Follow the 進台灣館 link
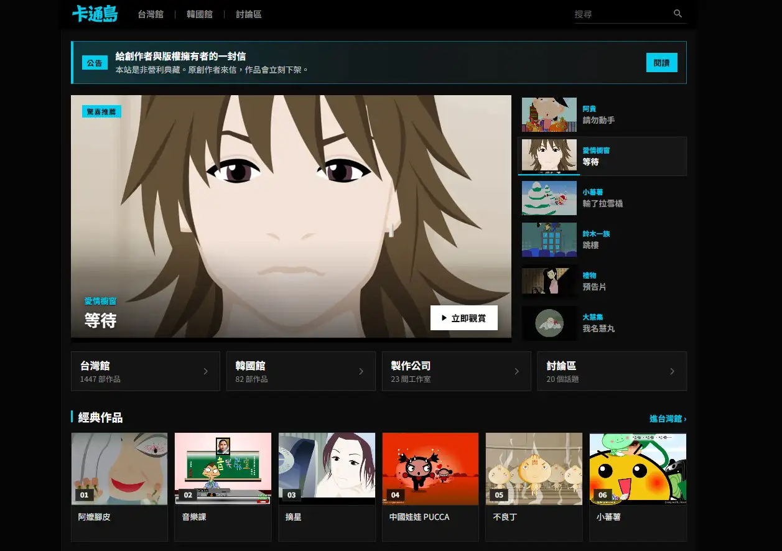This screenshot has height=551, width=782. pos(668,419)
